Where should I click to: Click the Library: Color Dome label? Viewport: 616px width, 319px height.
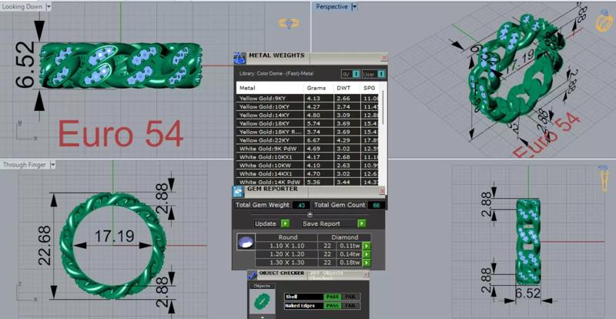276,73
